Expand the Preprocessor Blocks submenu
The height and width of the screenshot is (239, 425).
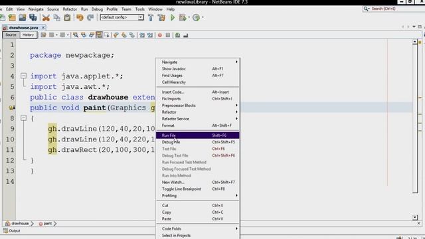(x=198, y=106)
